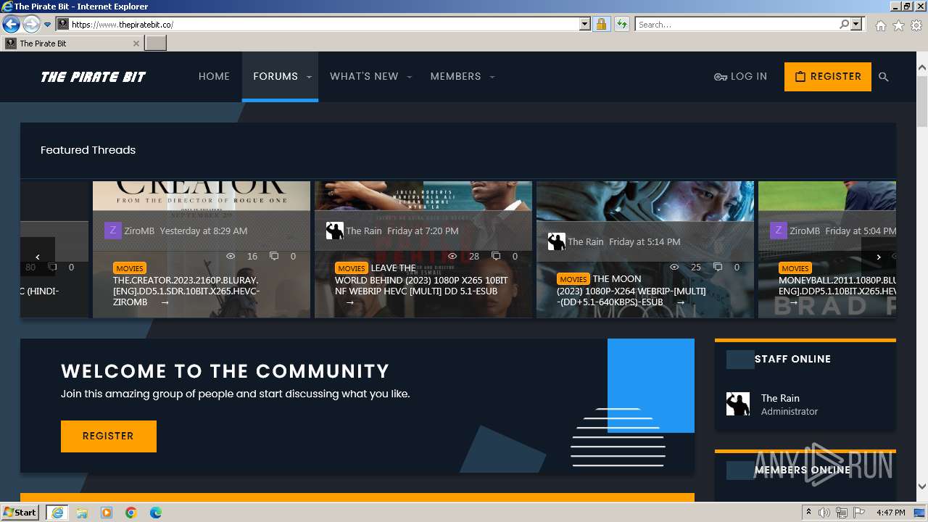Open The Moon (2023) thread title
928x522 pixels.
(631, 290)
